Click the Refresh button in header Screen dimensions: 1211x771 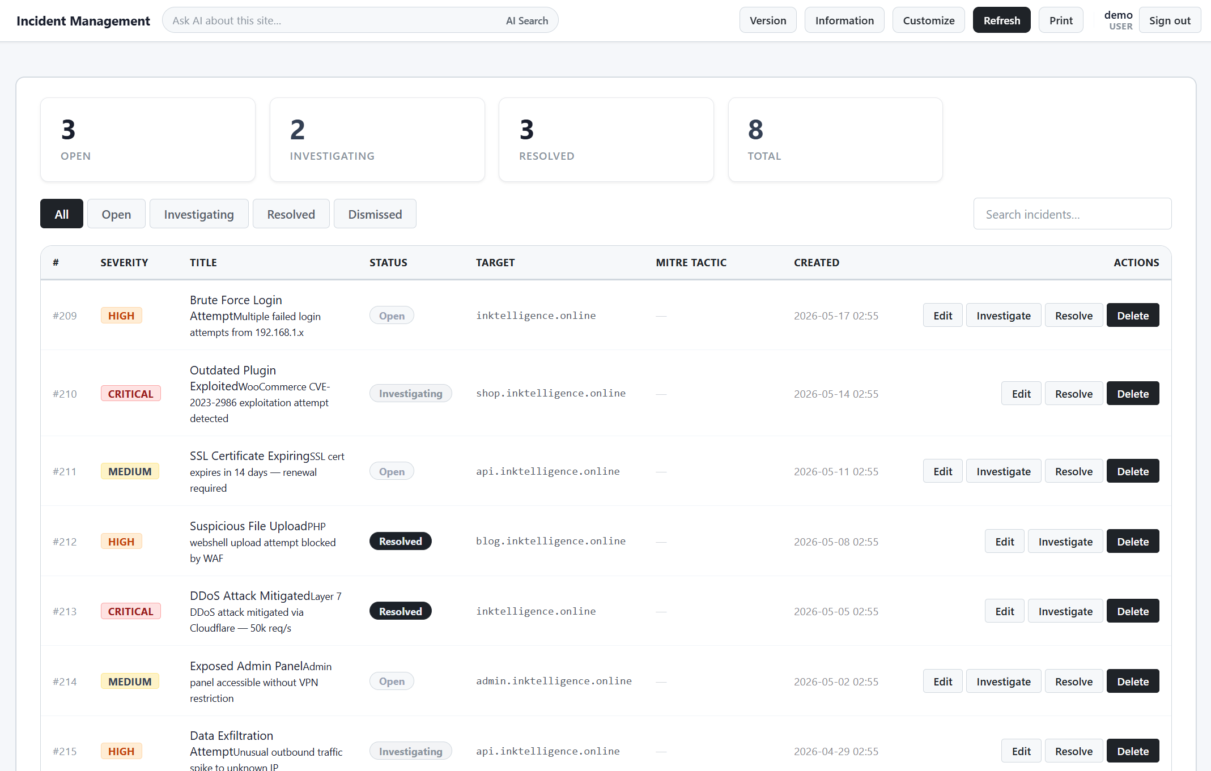pos(1001,20)
